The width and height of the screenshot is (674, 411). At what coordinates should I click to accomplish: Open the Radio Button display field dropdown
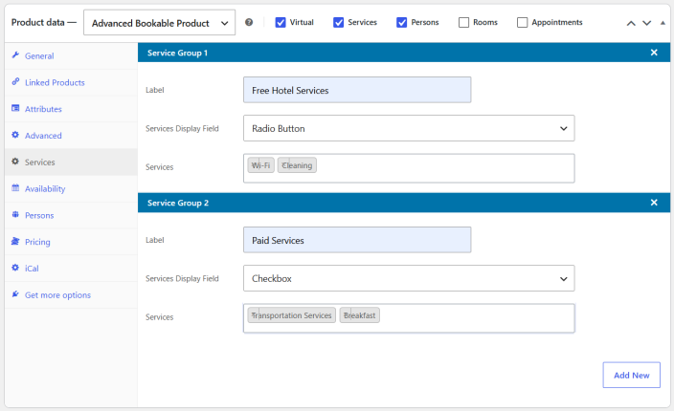409,128
